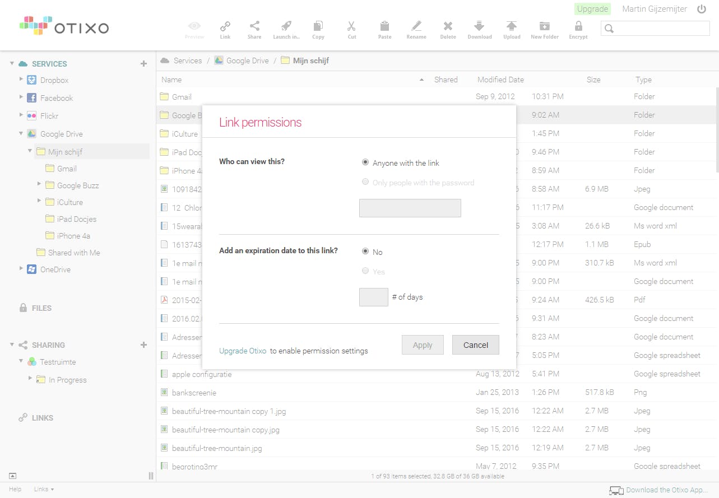Expand the iCulture folder node
This screenshot has height=498, width=719.
click(39, 201)
